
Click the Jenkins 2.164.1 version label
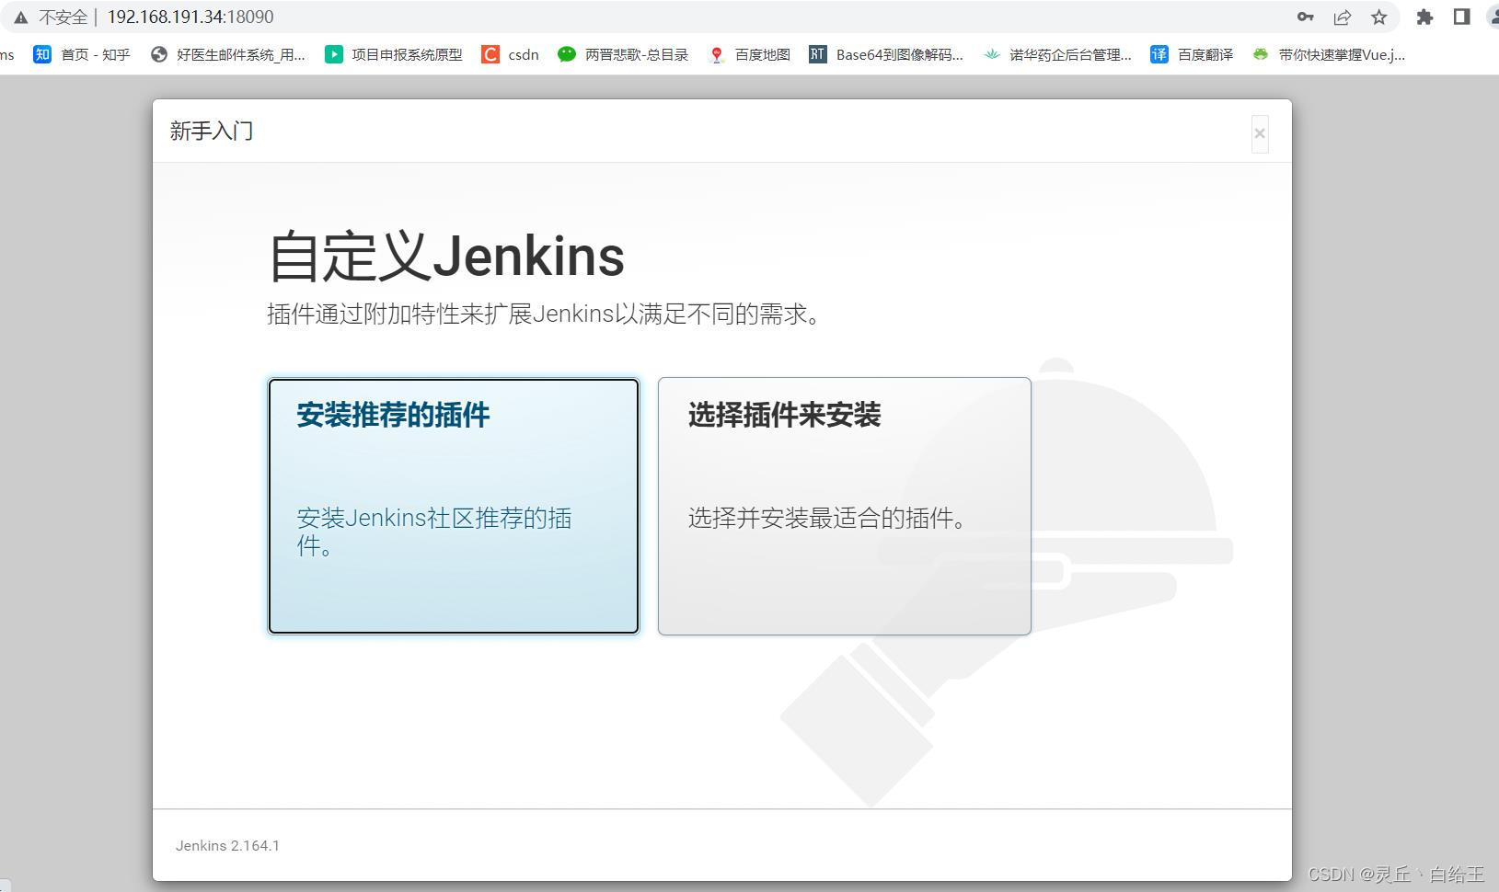click(x=227, y=845)
